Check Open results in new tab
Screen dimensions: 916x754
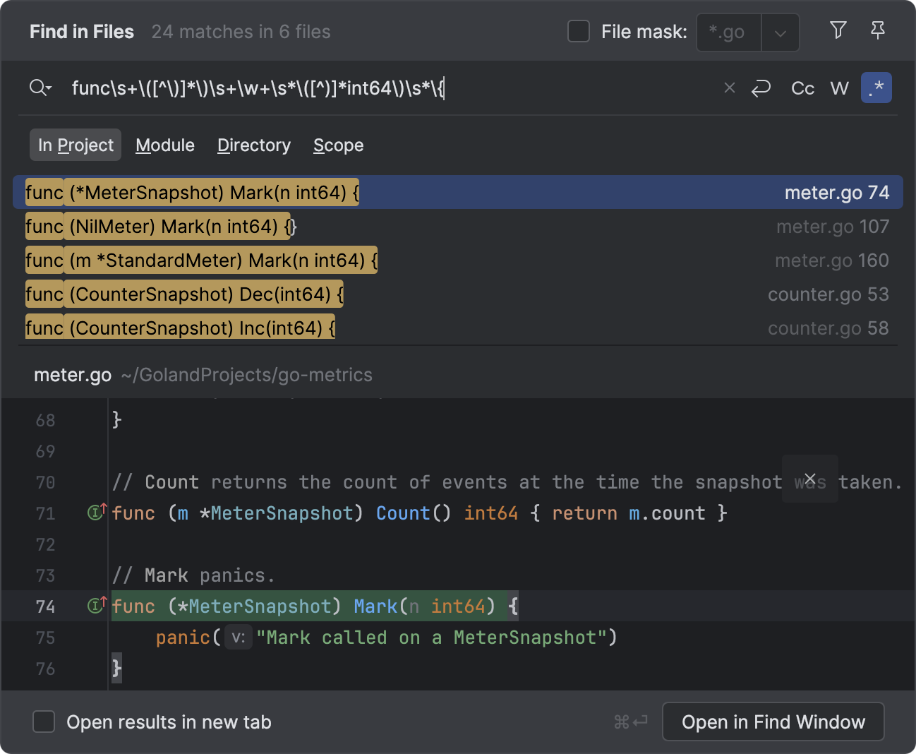44,722
